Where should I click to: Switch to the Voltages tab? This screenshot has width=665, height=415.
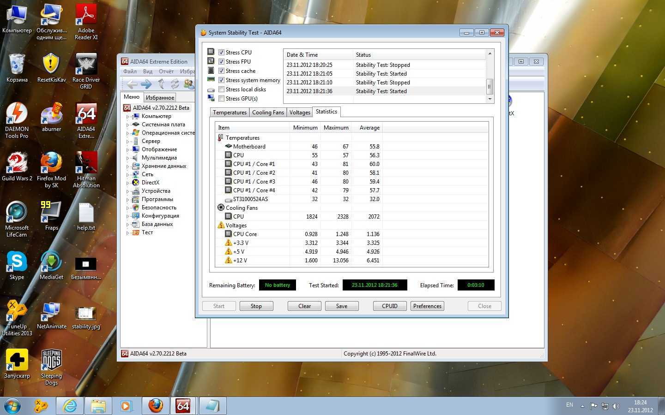point(300,113)
